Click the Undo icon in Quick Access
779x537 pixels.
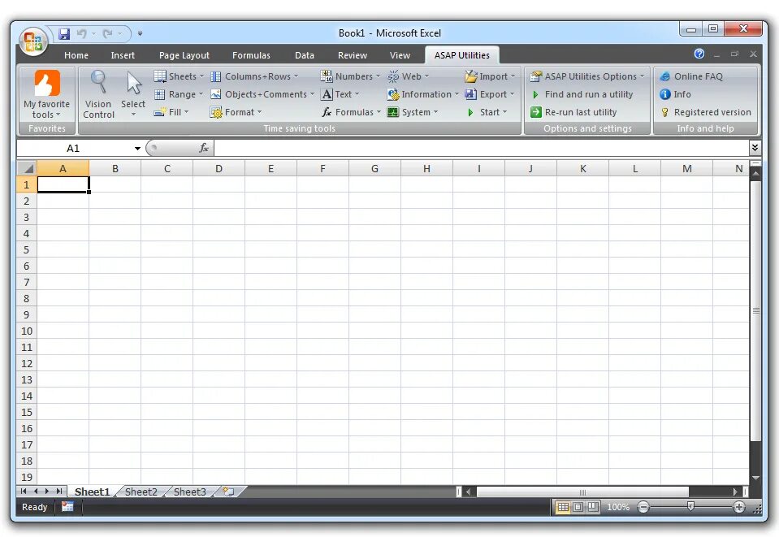point(81,34)
